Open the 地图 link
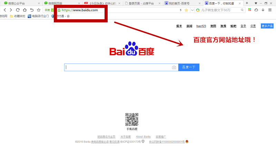Image resolution: width=276 pixels, height=148 pixels. click(213, 26)
